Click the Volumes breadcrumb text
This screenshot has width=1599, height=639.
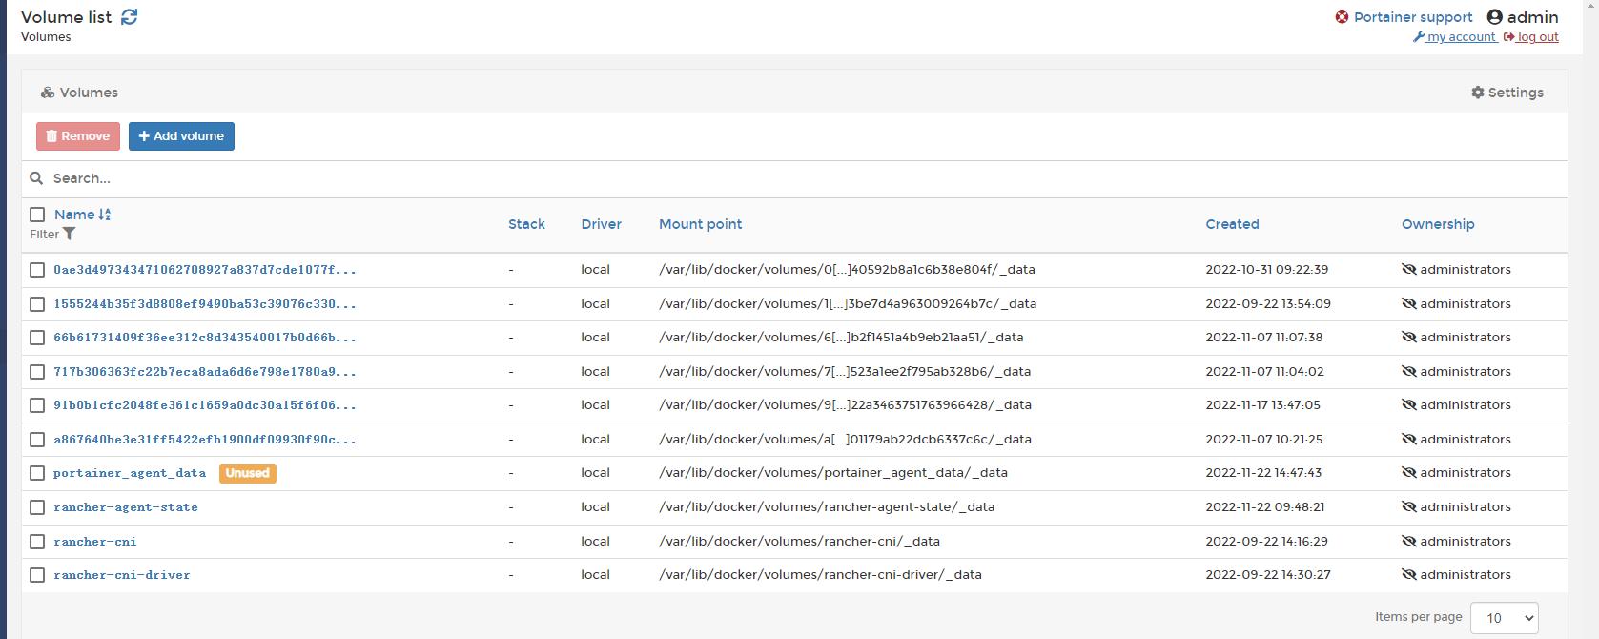pyautogui.click(x=46, y=37)
